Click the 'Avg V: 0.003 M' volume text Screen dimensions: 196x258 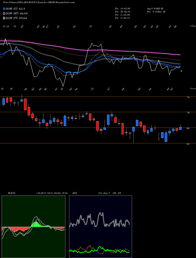[155, 9]
